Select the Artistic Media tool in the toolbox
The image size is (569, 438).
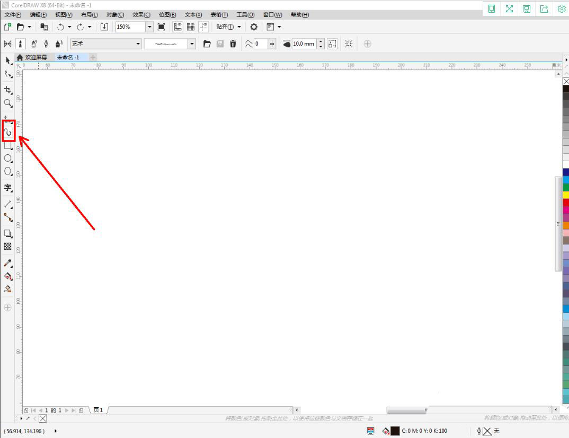8,132
